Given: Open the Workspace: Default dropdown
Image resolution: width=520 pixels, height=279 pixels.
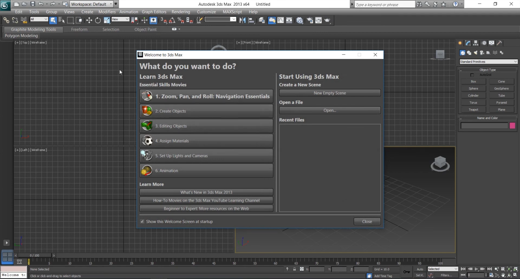Looking at the screenshot, I should [92, 4].
